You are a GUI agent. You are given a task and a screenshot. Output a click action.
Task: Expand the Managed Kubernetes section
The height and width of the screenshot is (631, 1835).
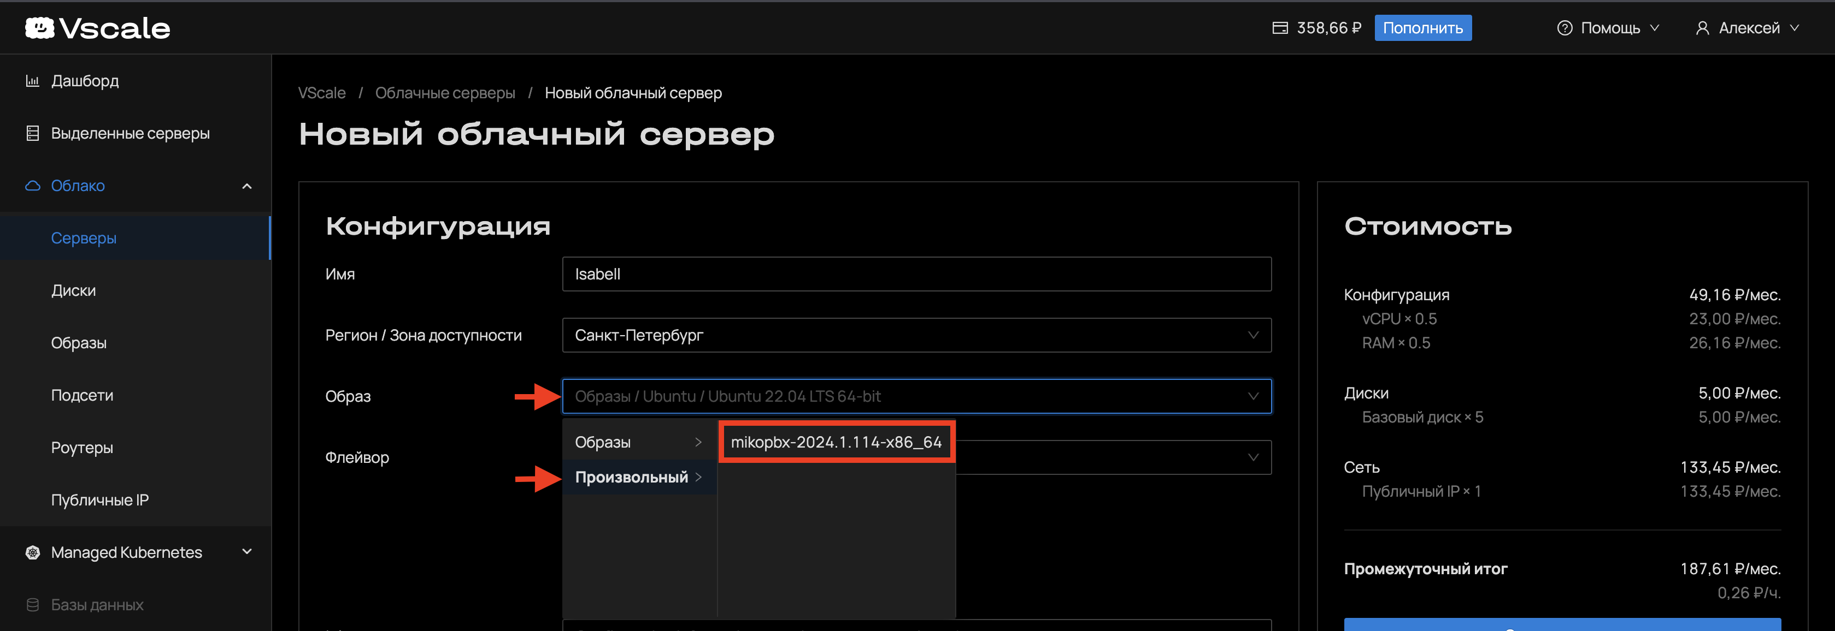[x=247, y=552]
